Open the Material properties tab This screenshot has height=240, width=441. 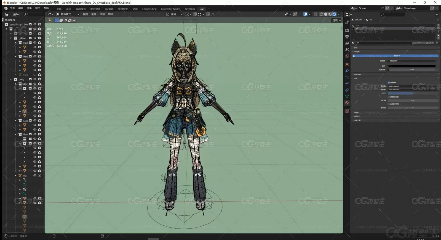pyautogui.click(x=347, y=103)
